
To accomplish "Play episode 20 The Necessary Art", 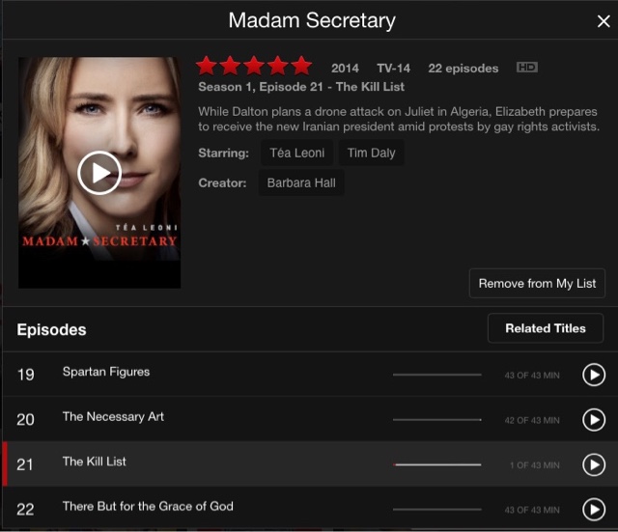I will [594, 420].
